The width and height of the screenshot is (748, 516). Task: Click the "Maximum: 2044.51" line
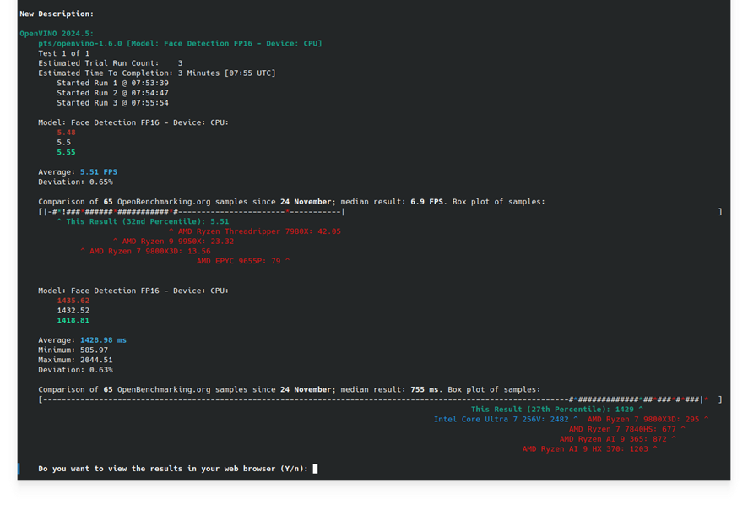(x=75, y=360)
